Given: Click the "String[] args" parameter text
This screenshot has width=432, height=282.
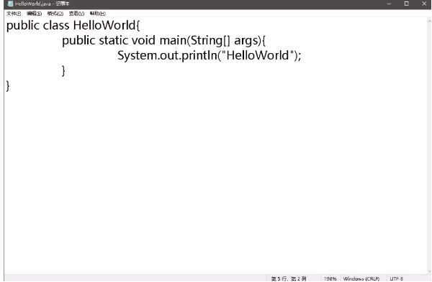Looking at the screenshot, I should point(224,41).
